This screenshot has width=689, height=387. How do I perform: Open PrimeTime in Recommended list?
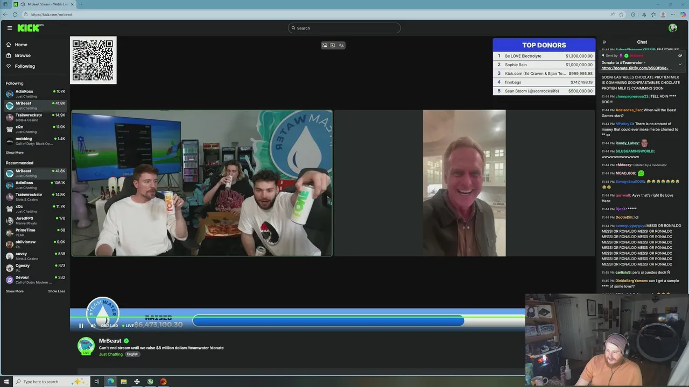pos(35,232)
